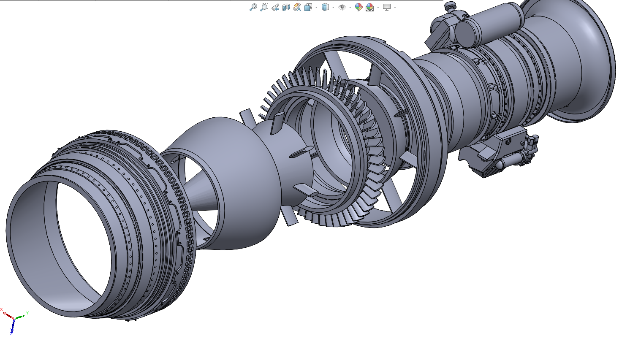Expand the View Settings dropdown arrow
This screenshot has width=630, height=344.
[395, 7]
